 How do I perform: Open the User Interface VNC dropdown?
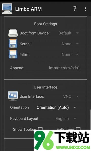pyautogui.click(x=71, y=96)
